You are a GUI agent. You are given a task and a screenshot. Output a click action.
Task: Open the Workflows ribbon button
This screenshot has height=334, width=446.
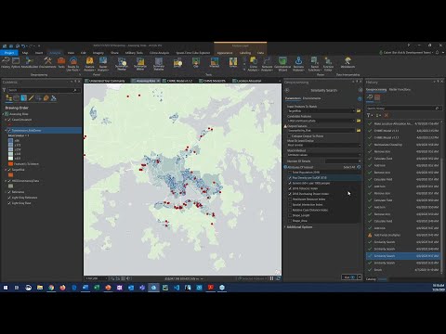pyautogui.click(x=348, y=63)
